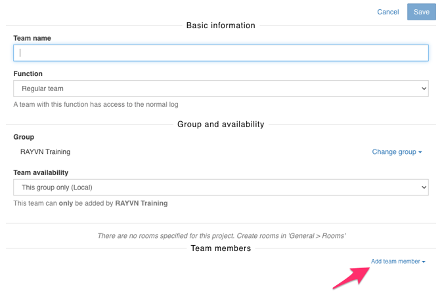Click the no rooms specified notice text

(x=221, y=236)
